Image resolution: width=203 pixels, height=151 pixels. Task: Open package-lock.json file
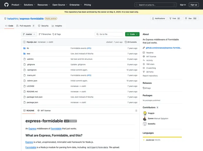pos(35,97)
